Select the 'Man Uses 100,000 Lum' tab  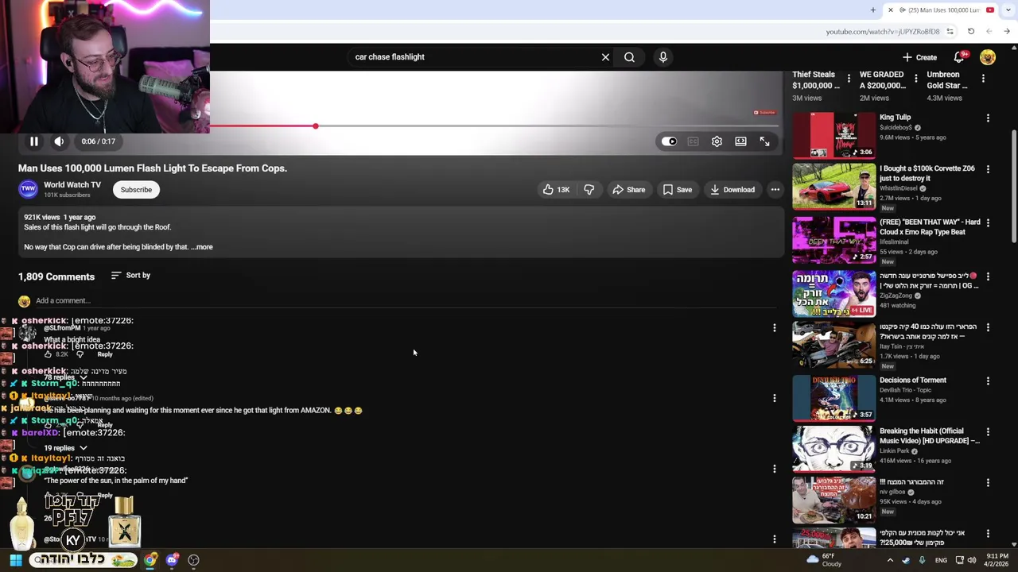click(941, 10)
